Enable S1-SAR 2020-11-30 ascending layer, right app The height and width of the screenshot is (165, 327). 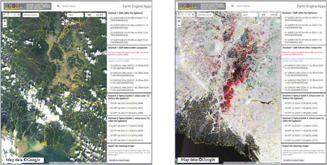(x=283, y=41)
